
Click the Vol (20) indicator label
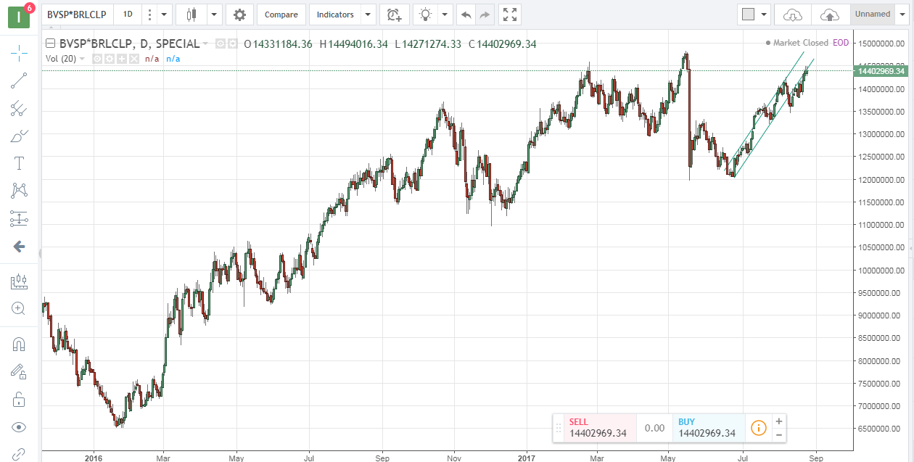[60, 59]
